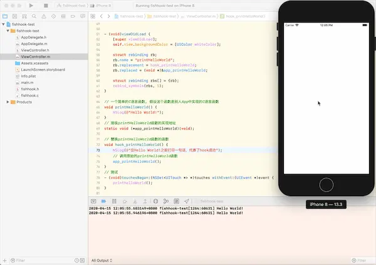Open LaunchScreen.storyboard
Image resolution: width=376 pixels, height=265 pixels.
(x=43, y=70)
